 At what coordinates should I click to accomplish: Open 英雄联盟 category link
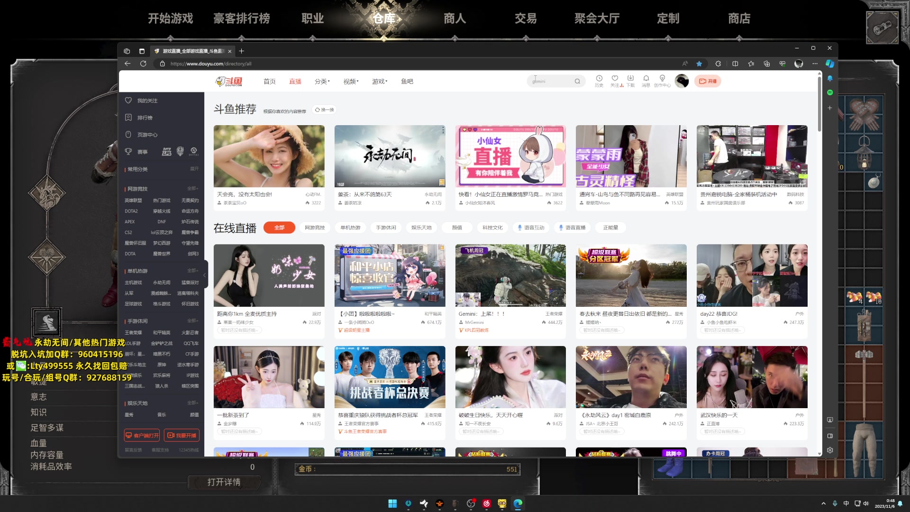point(133,201)
